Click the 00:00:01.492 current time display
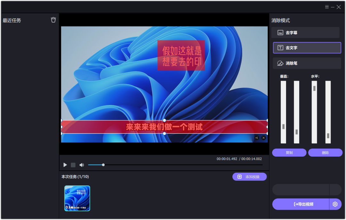The image size is (346, 220). 227,159
